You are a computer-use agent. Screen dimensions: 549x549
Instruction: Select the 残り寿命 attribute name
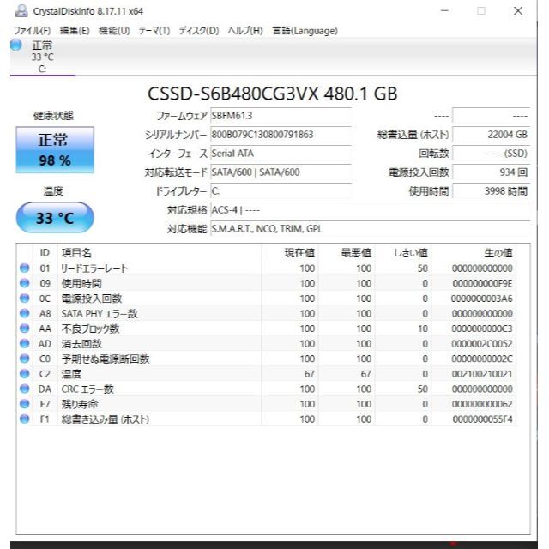[80, 404]
